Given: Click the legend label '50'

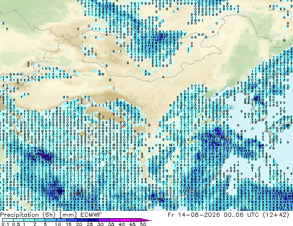Looking at the screenshot, I should pos(143,224).
